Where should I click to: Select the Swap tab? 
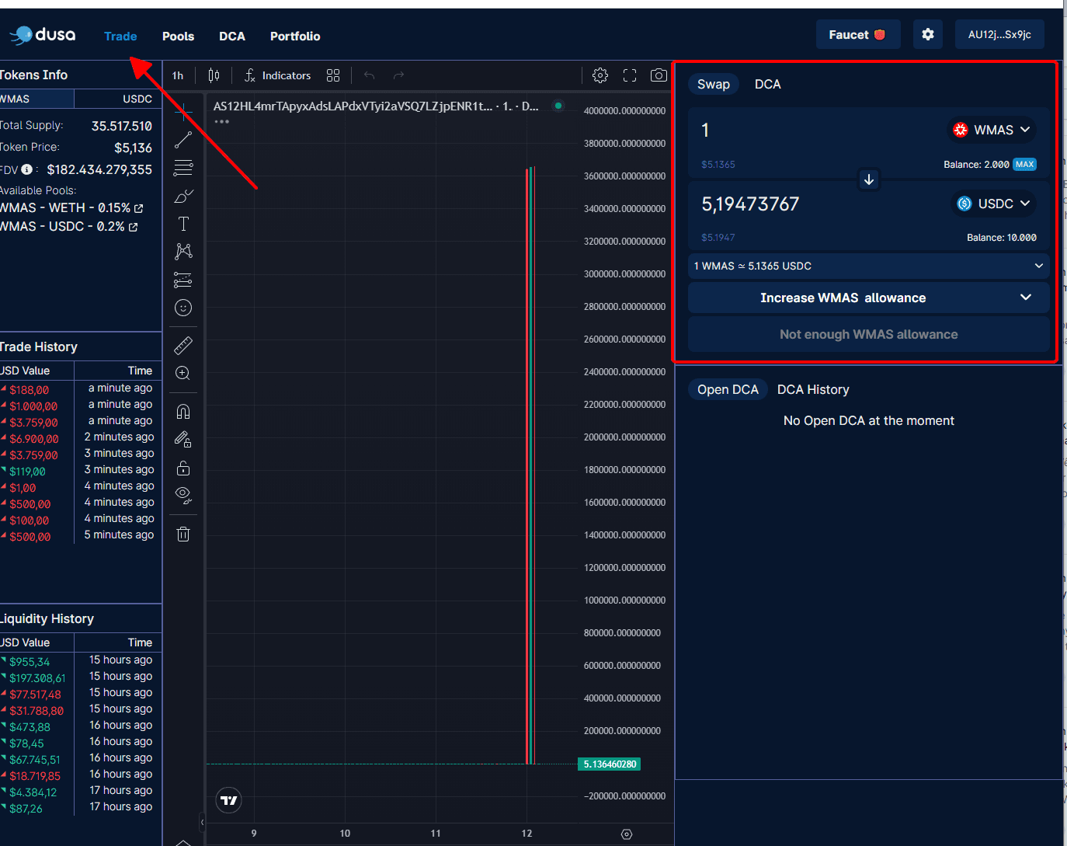714,84
